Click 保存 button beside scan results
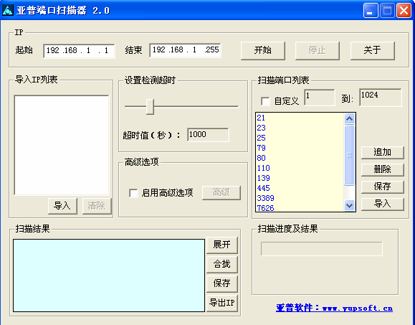The height and width of the screenshot is (325, 415). [x=221, y=283]
